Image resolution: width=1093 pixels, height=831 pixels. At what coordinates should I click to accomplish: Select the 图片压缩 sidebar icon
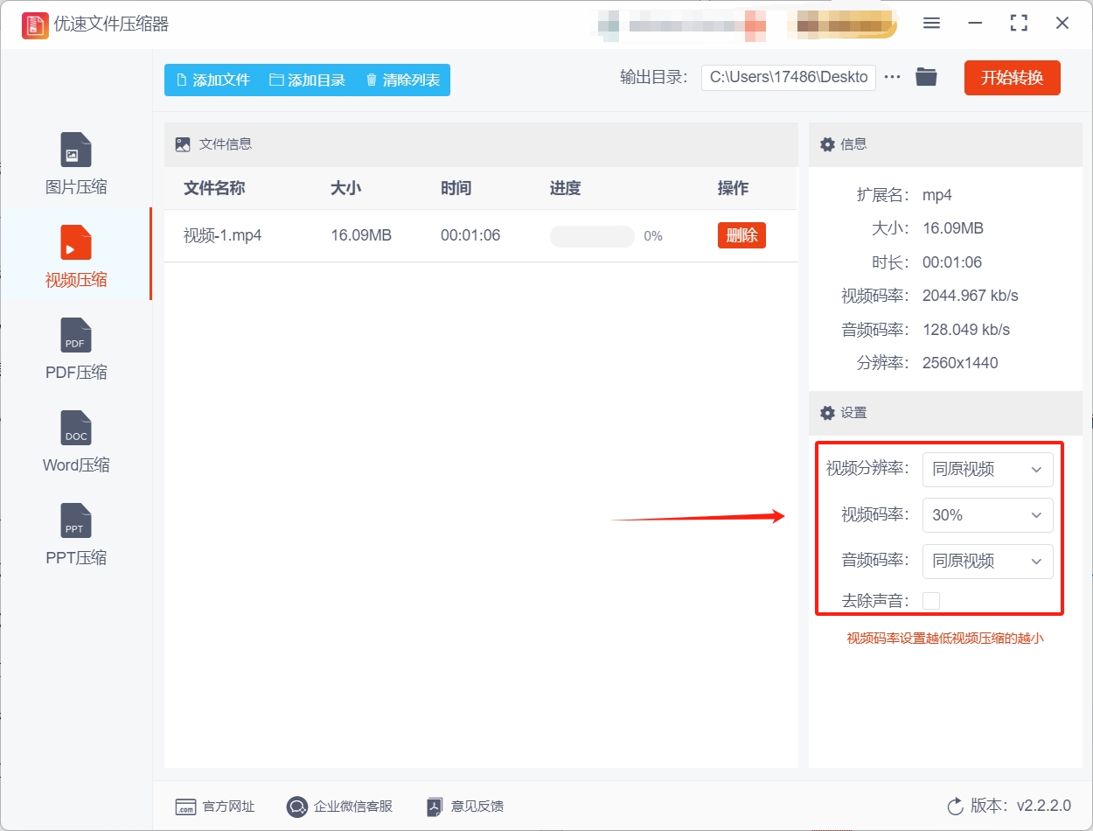point(75,150)
